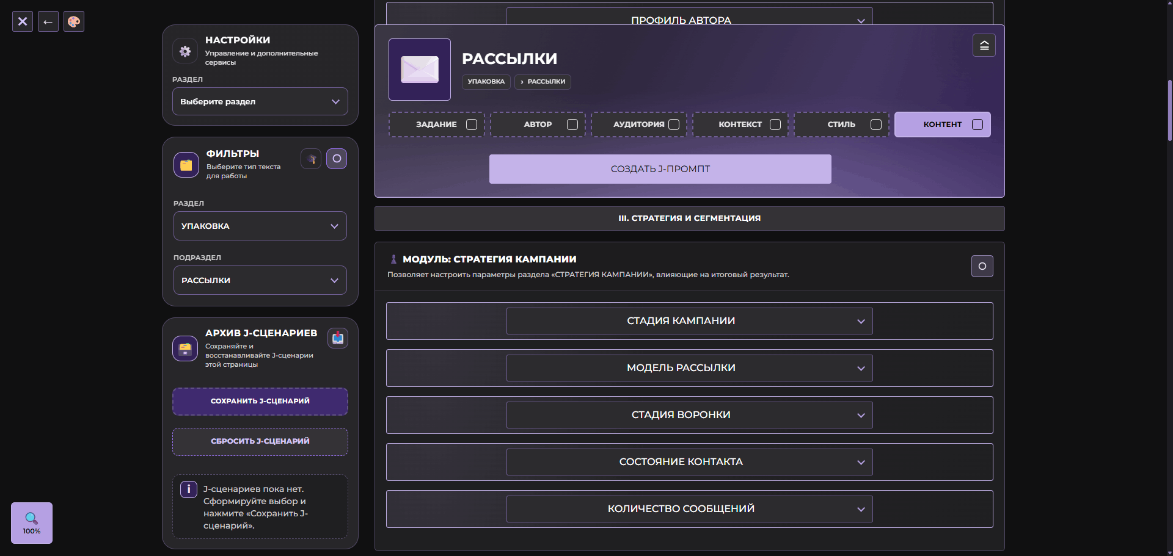Click the circle reset icon in Filters panel
The width and height of the screenshot is (1173, 556).
[x=337, y=159]
